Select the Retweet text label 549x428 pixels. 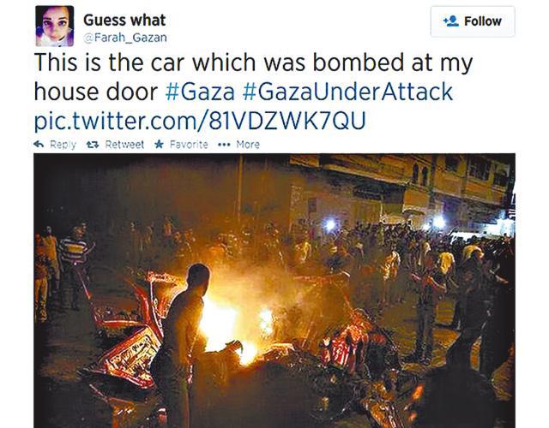coord(124,145)
